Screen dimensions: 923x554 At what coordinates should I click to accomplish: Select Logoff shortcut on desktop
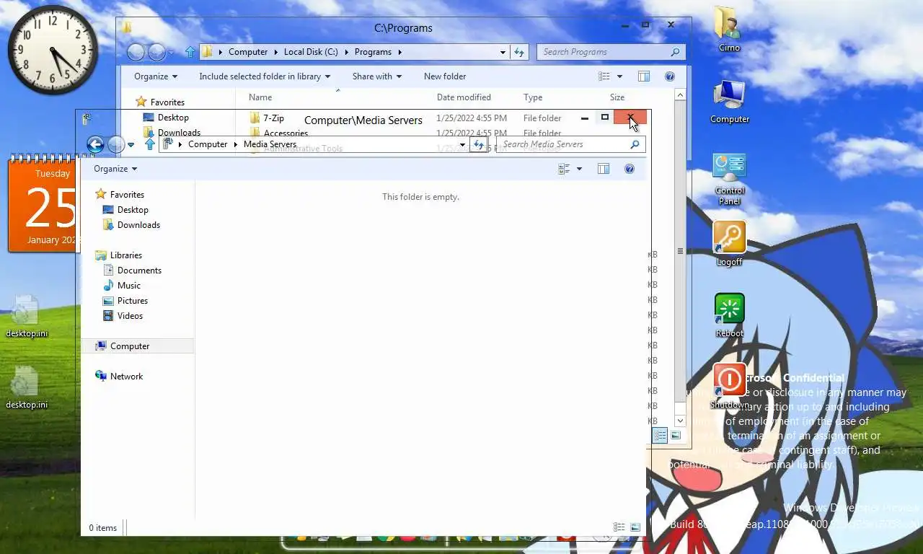pyautogui.click(x=729, y=244)
